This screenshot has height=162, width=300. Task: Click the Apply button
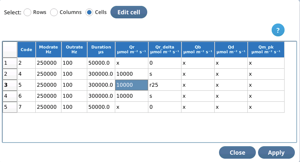(276, 152)
